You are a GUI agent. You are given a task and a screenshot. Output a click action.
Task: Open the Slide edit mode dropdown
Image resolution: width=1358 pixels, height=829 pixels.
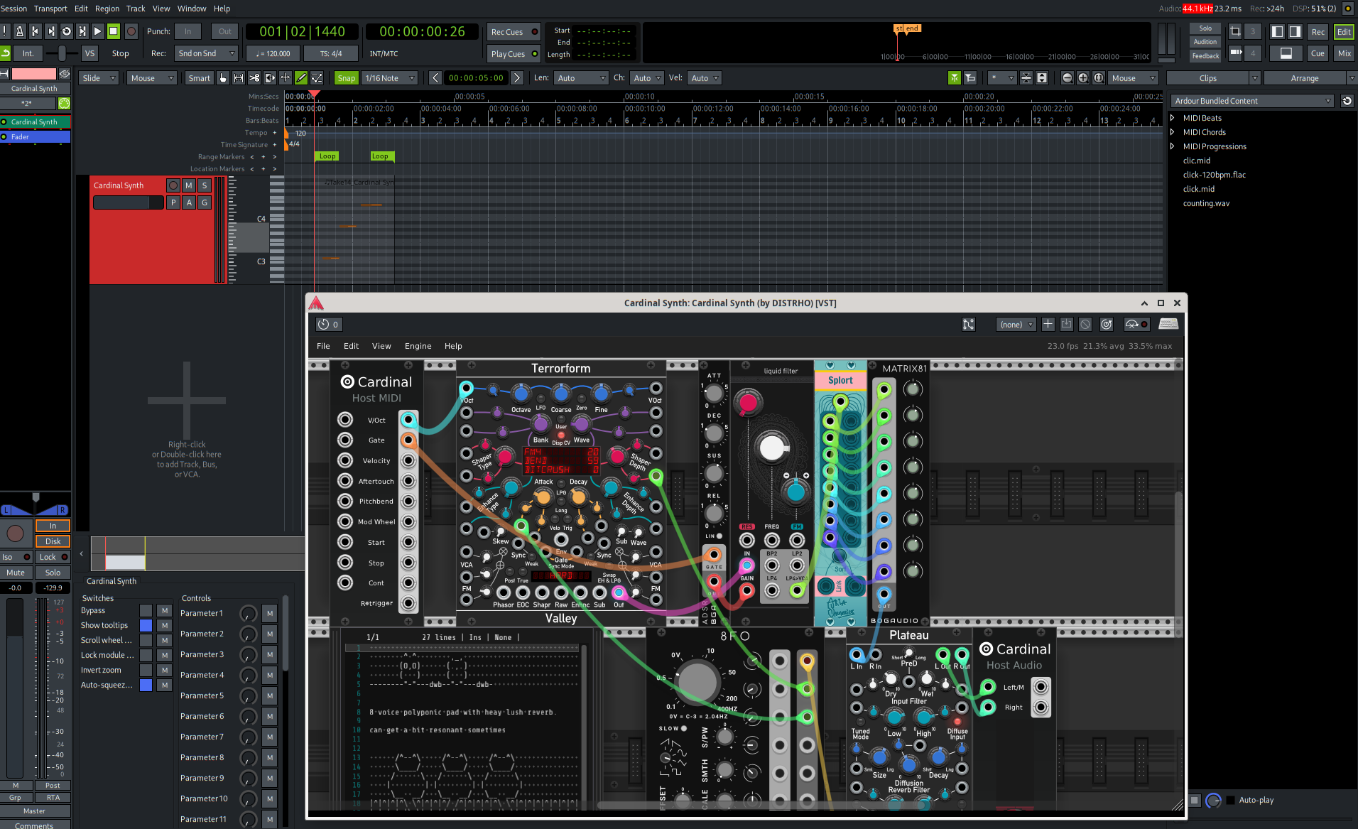tap(98, 78)
